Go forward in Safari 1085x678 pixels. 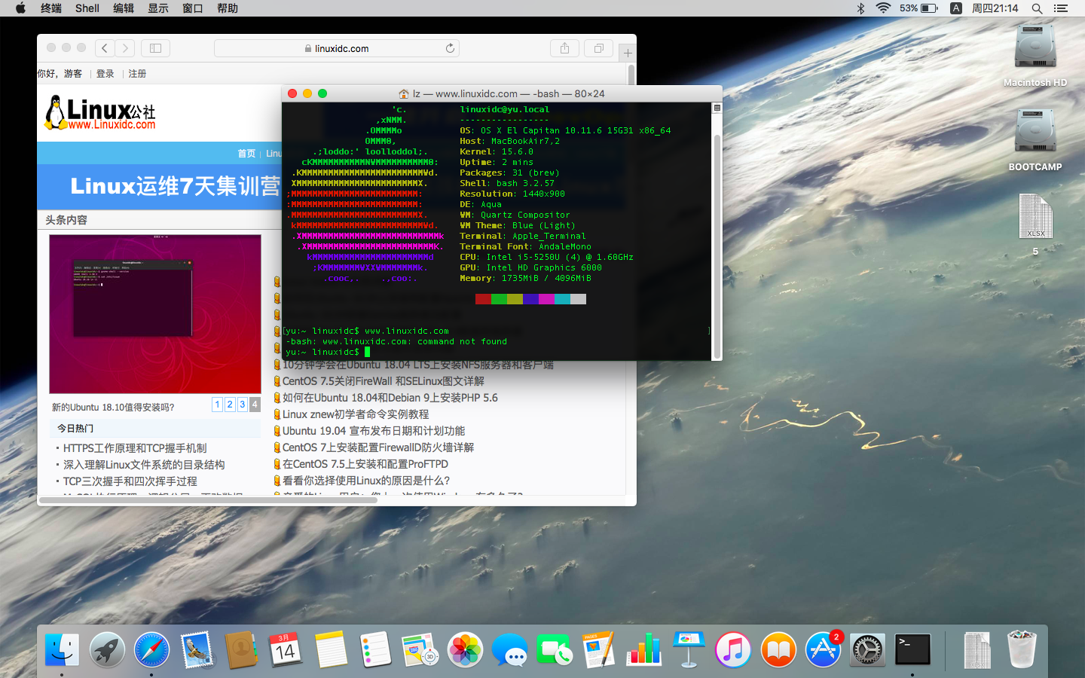125,48
